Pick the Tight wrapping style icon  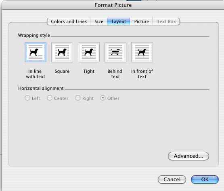89,52
